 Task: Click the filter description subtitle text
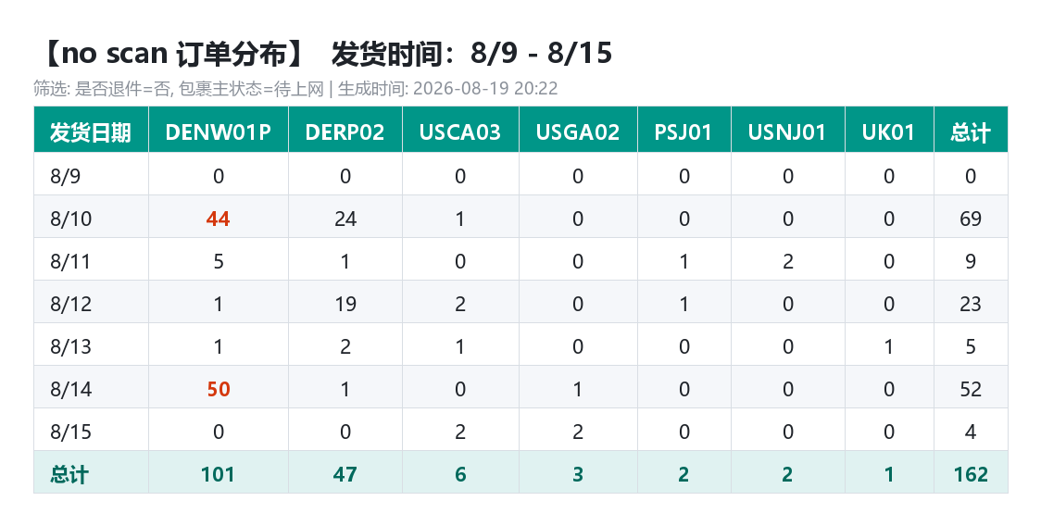coord(295,88)
